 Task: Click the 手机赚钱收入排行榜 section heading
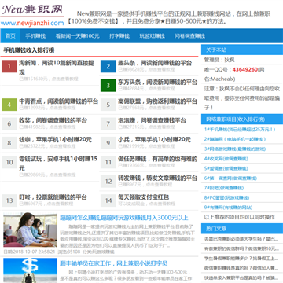pos(29,50)
